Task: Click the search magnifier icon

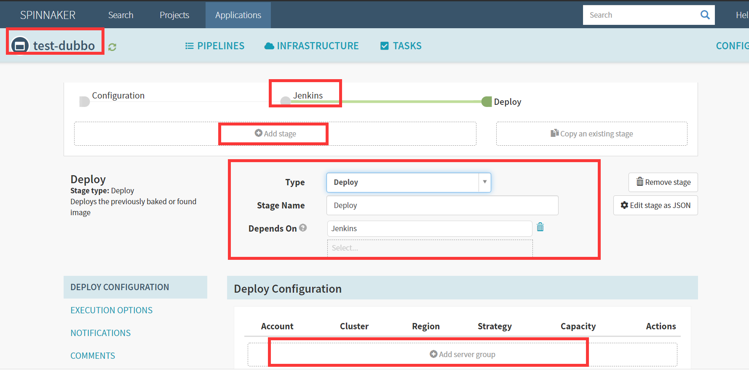Action: [x=705, y=15]
